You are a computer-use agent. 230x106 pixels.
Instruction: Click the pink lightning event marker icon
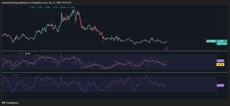[167, 49]
